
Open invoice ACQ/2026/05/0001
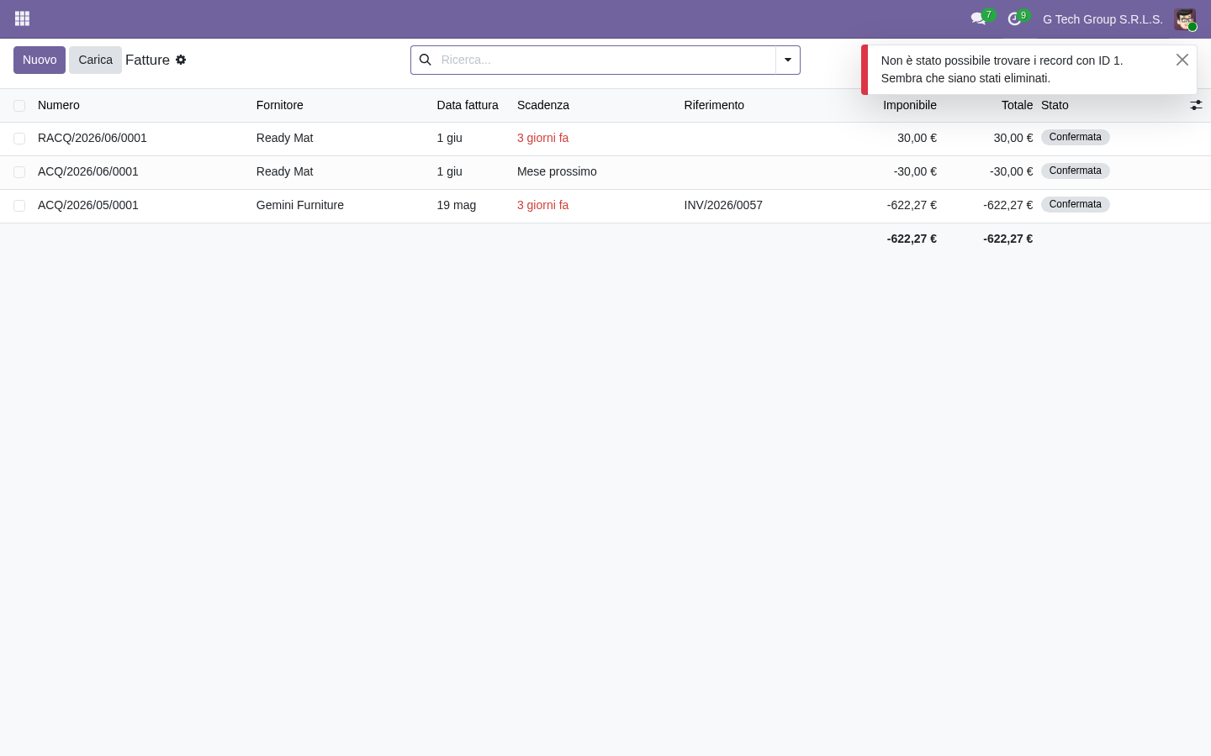click(x=88, y=205)
